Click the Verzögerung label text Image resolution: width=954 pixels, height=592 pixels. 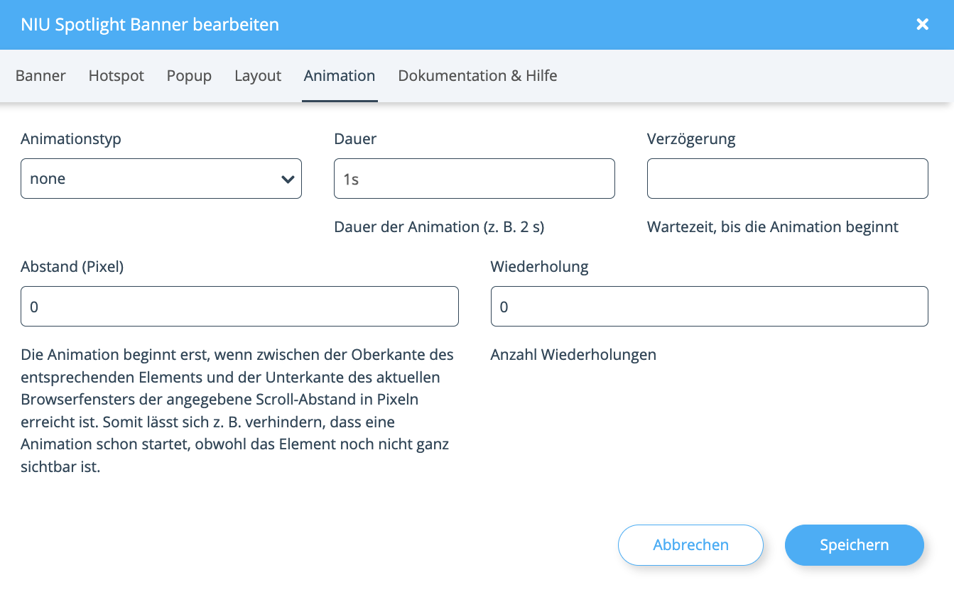point(691,139)
